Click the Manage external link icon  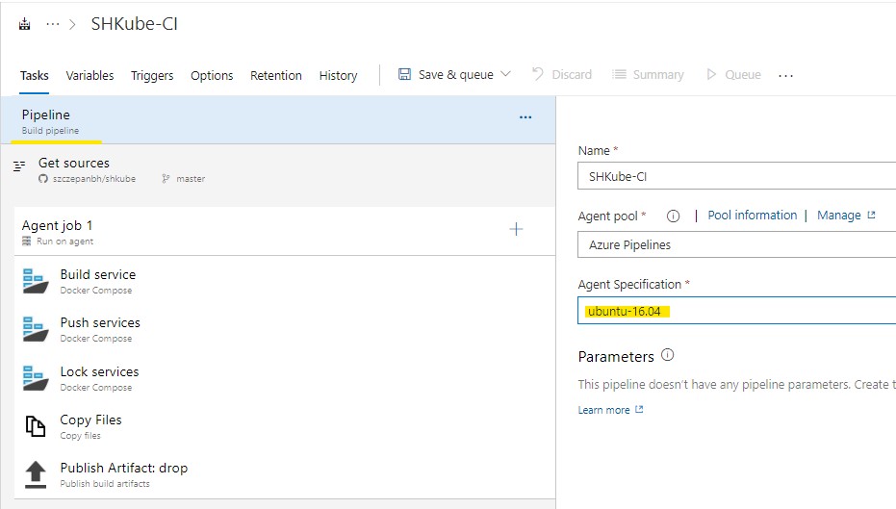(871, 215)
